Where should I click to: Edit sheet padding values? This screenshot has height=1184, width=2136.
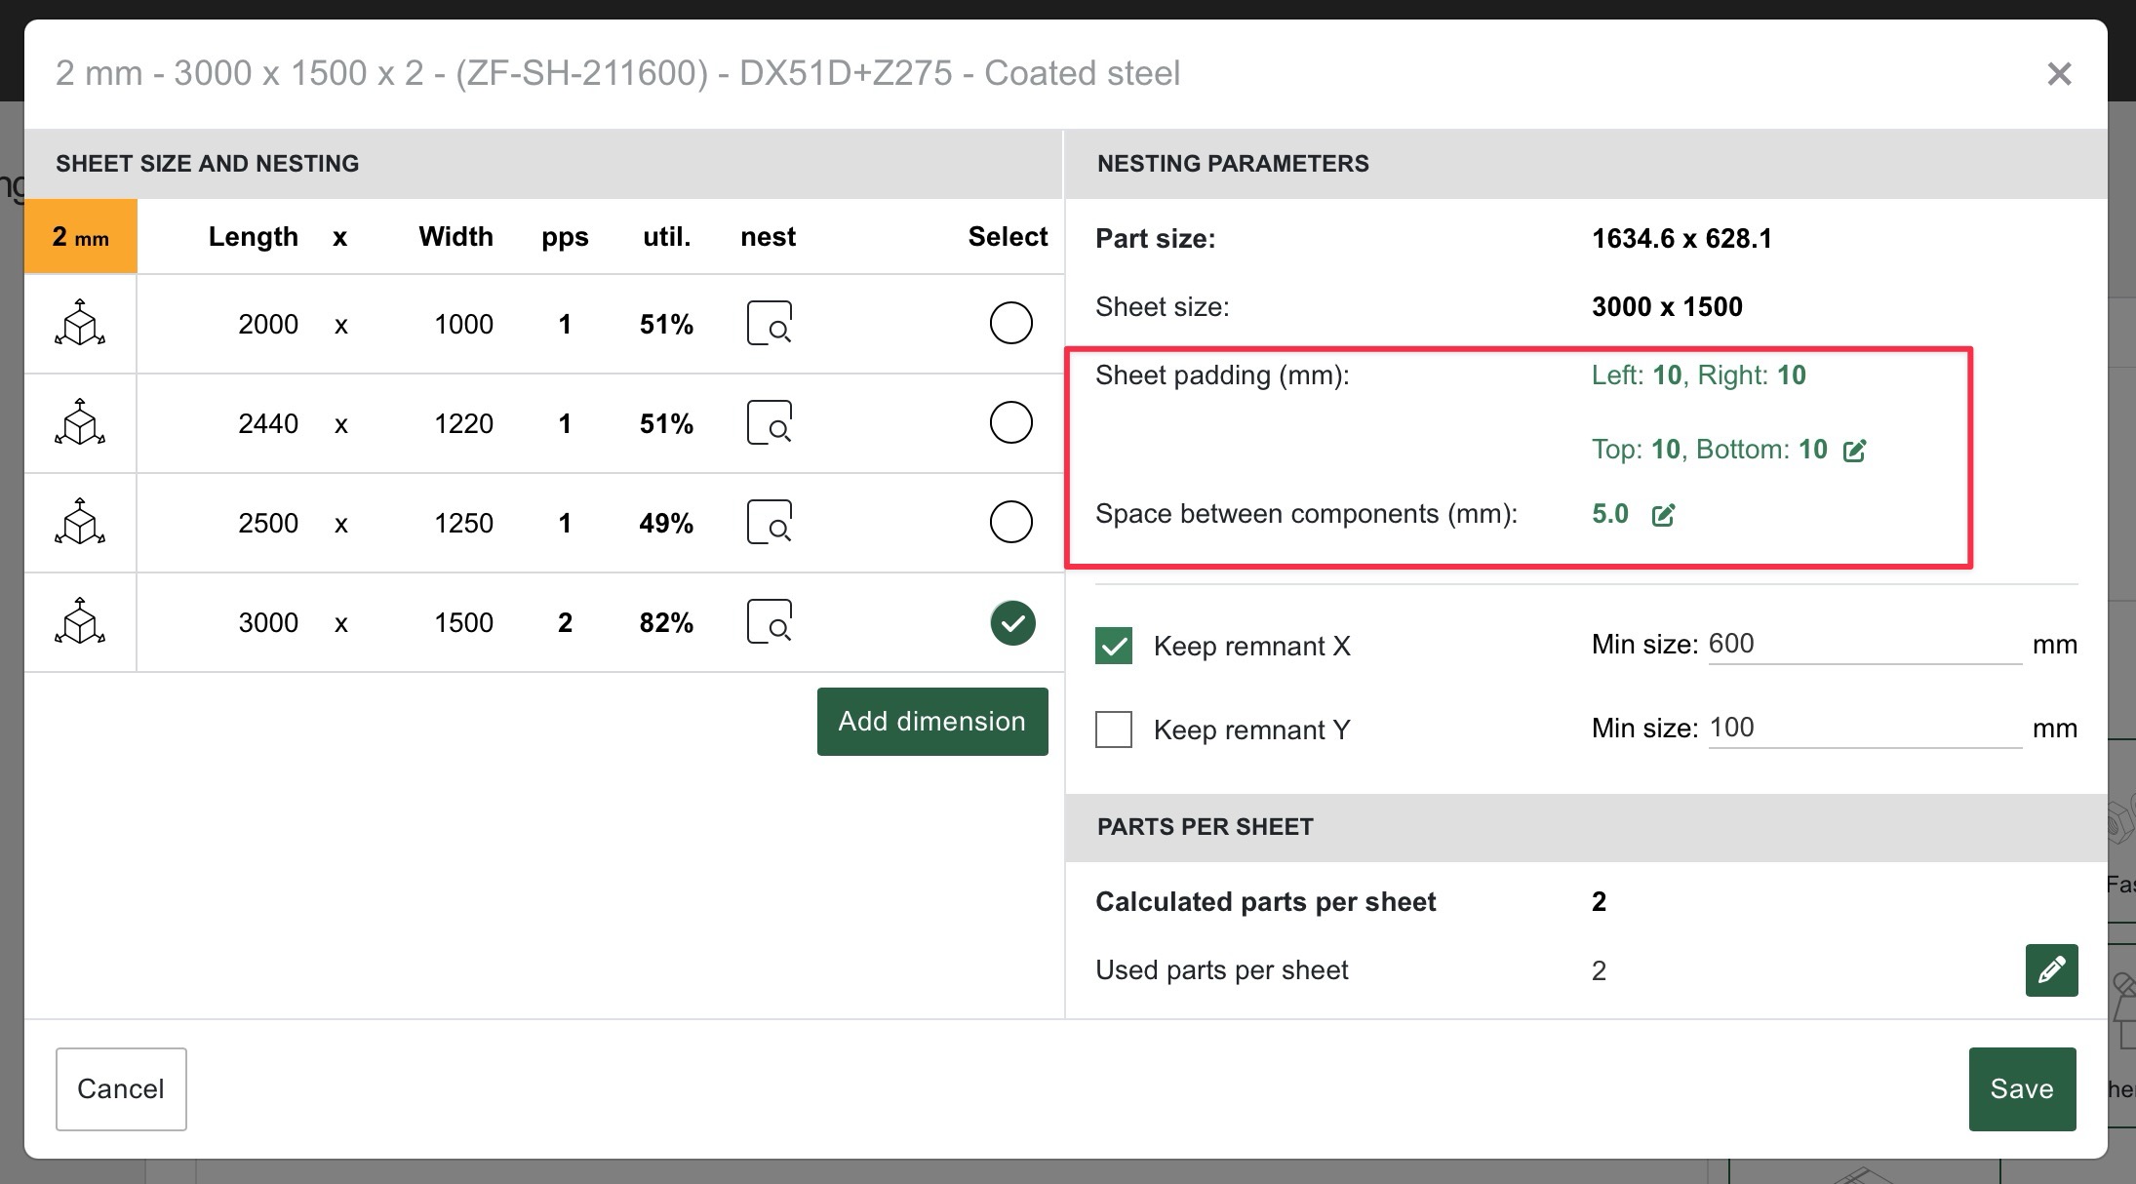tap(1854, 450)
